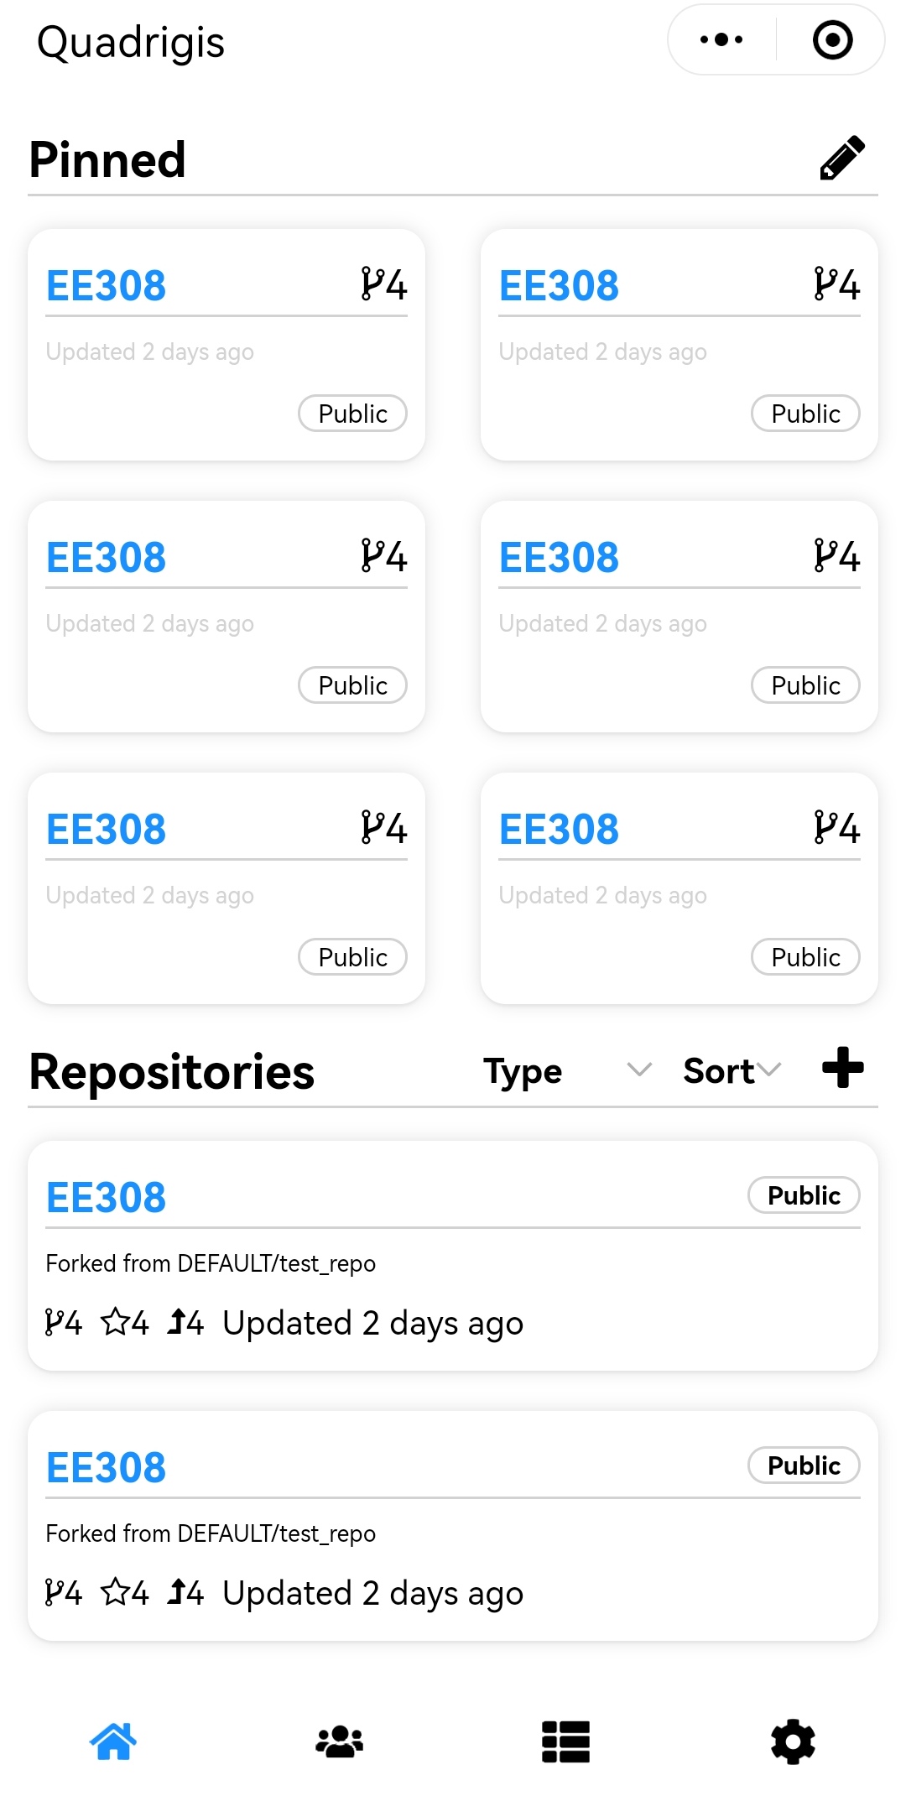Click Public badge on second repository list card

(x=804, y=1465)
